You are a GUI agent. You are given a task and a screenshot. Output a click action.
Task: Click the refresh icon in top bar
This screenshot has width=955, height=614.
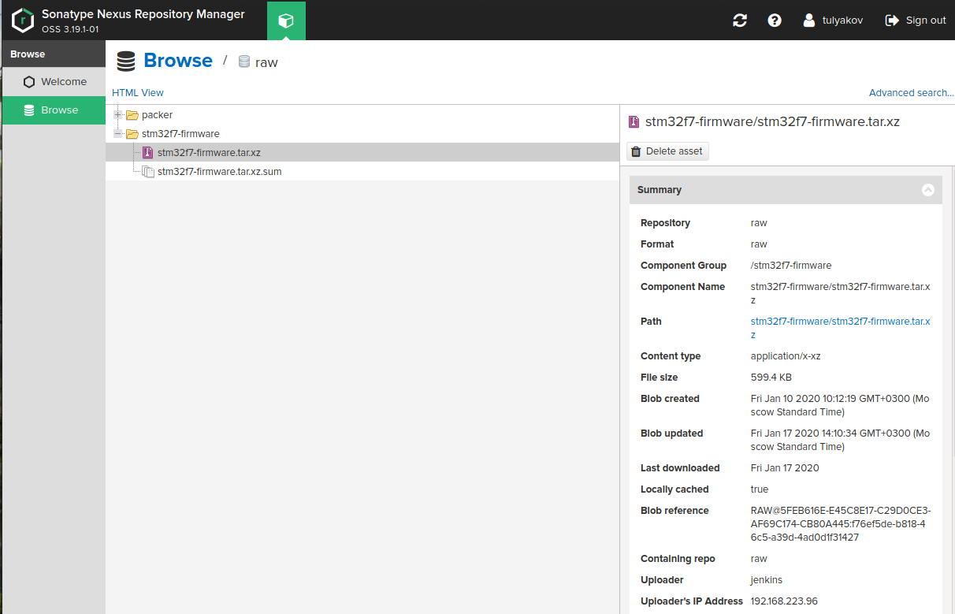[x=739, y=20]
